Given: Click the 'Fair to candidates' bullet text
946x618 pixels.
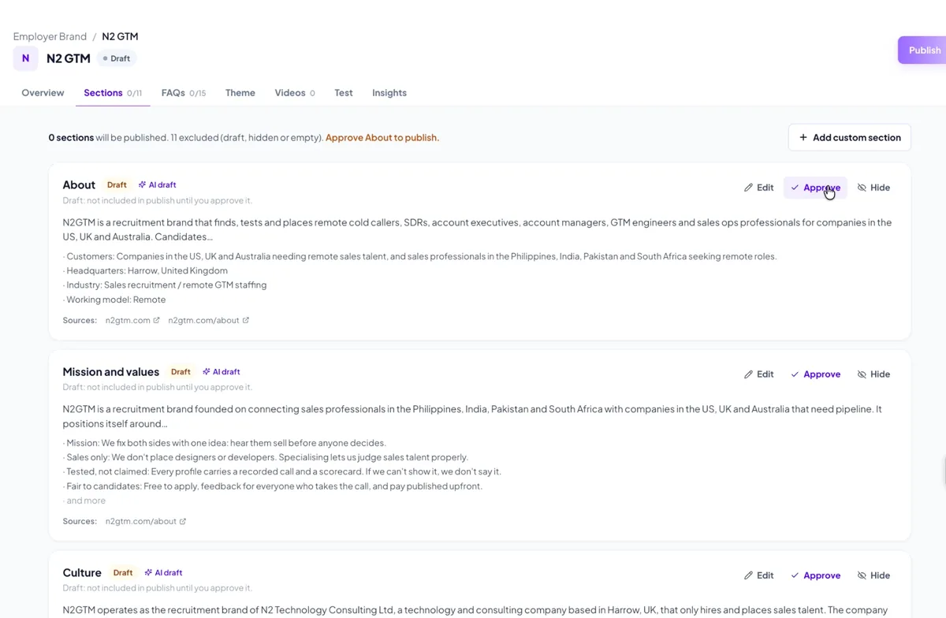Looking at the screenshot, I should point(274,486).
